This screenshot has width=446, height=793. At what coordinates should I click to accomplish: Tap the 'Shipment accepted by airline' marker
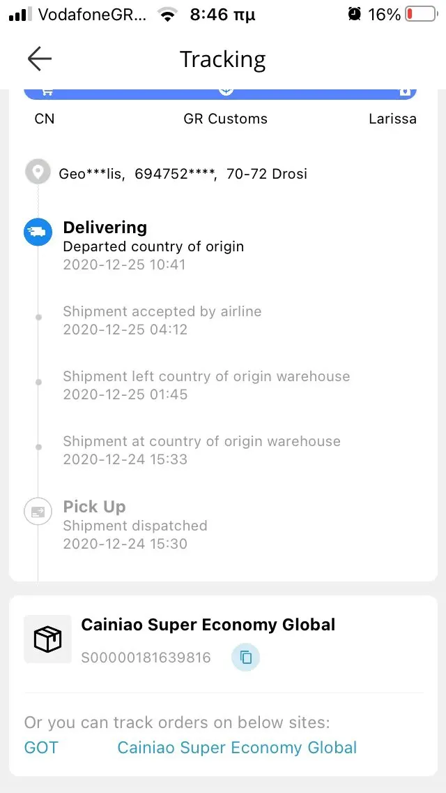point(38,318)
